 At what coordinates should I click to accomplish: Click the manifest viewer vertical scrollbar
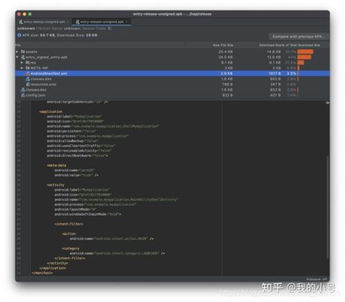pos(327,207)
